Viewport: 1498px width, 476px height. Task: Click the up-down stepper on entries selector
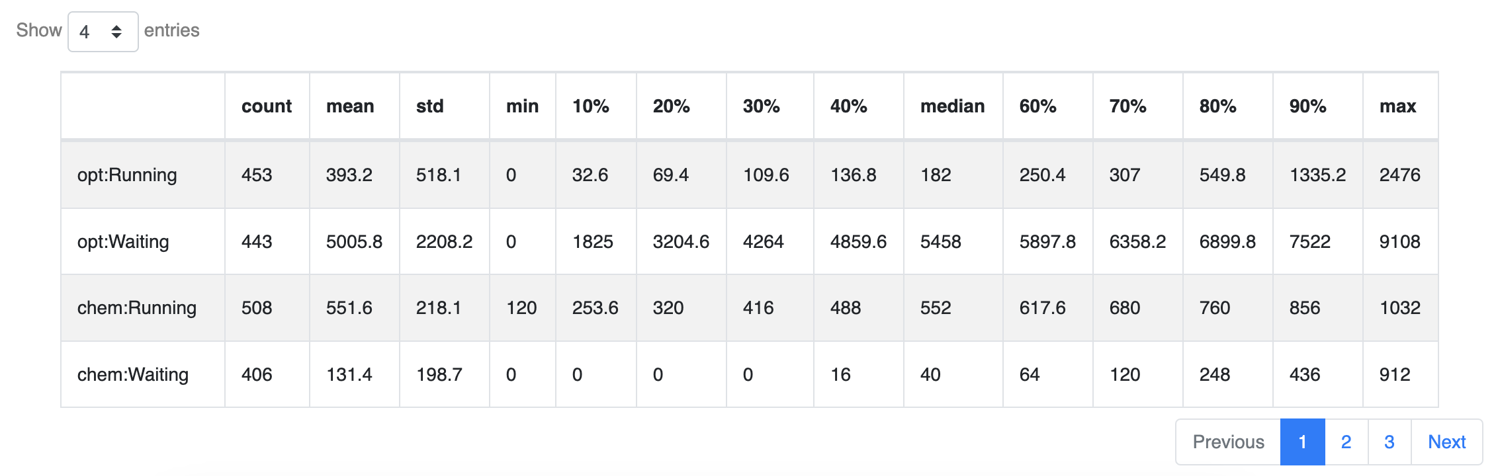pyautogui.click(x=118, y=30)
